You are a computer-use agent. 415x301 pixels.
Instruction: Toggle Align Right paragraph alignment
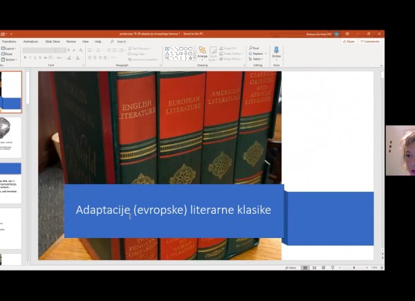click(100, 57)
